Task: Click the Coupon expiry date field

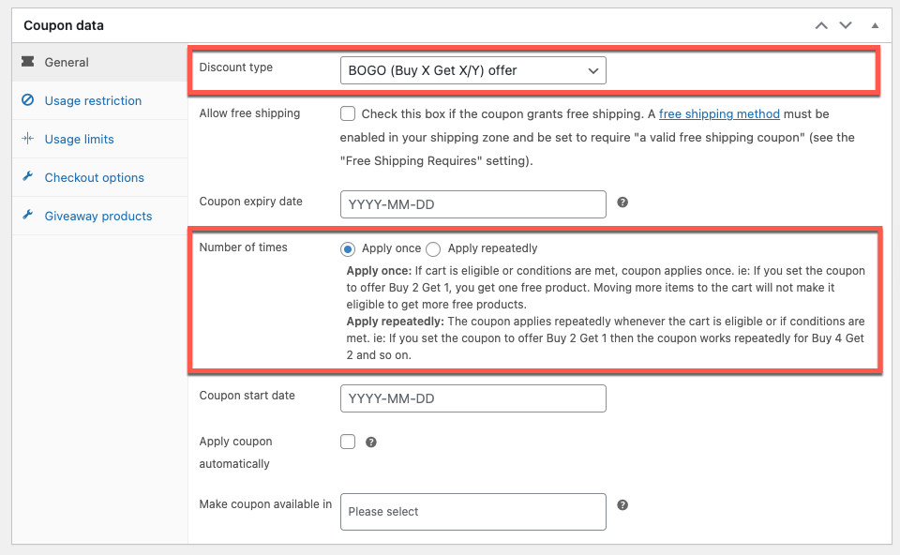Action: click(472, 204)
